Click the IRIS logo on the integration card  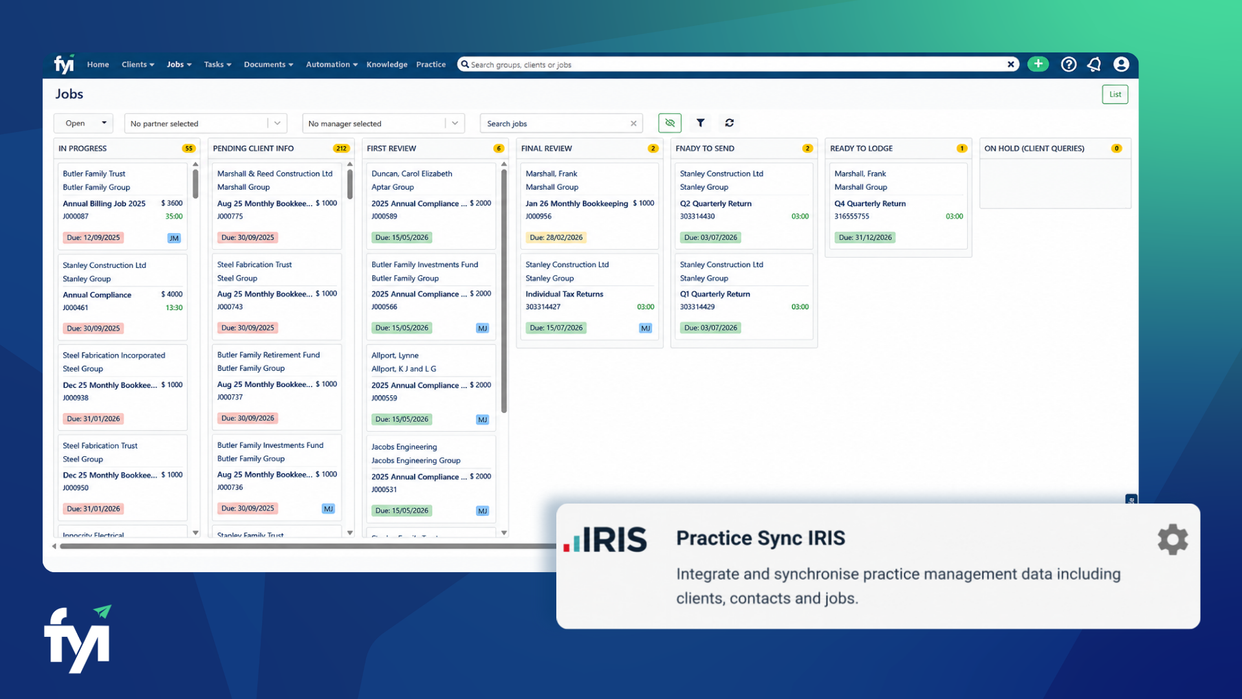(605, 539)
